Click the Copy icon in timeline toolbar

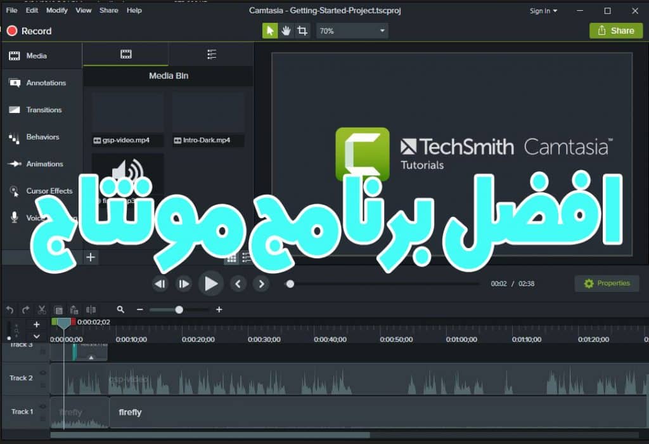pos(58,310)
